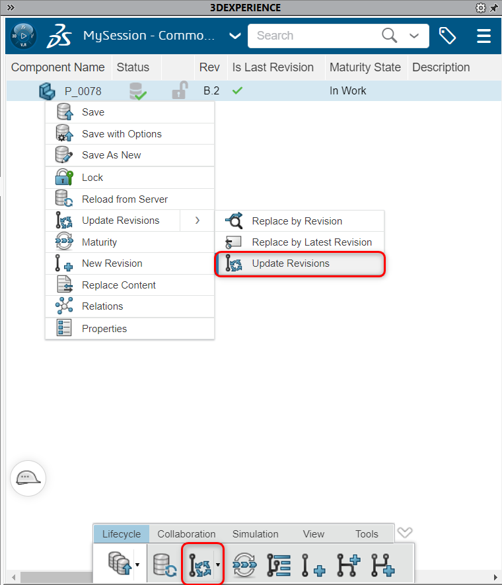The width and height of the screenshot is (502, 585).
Task: Open the hamburger menu icon
Action: [x=484, y=36]
